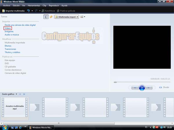Undo the last action with undo arrow

[28, 11]
